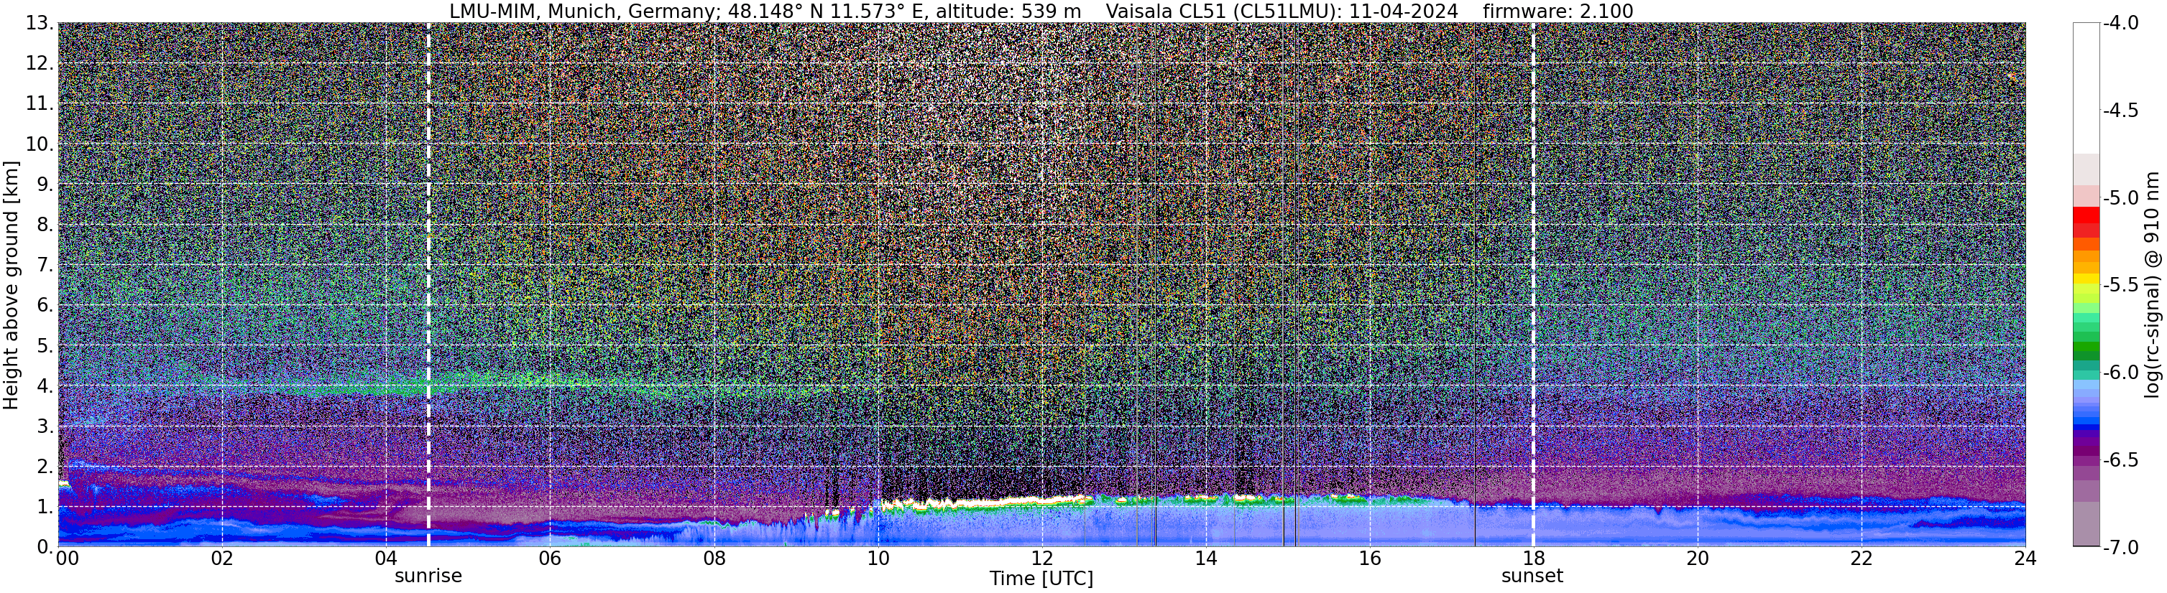Click the 'log(rc-signal) @ 910 nm' colorbar label

pyautogui.click(x=2152, y=285)
